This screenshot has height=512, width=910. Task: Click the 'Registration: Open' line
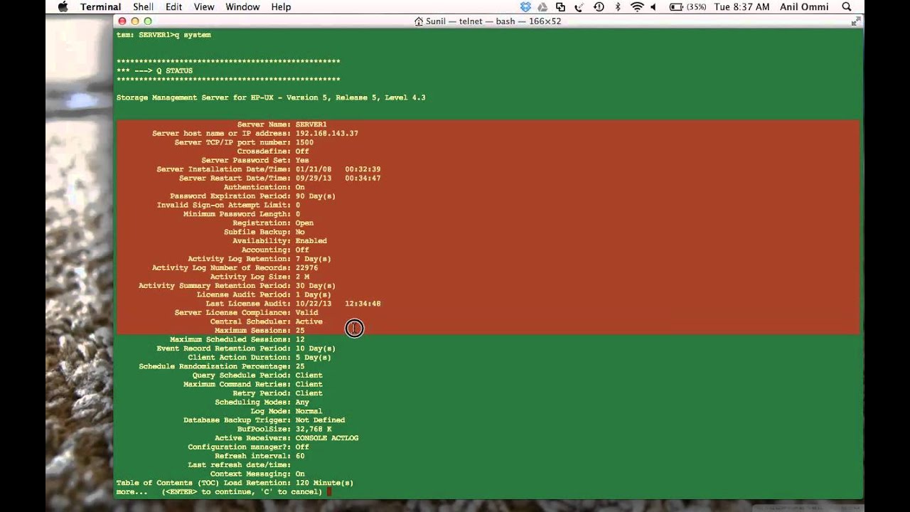point(273,223)
